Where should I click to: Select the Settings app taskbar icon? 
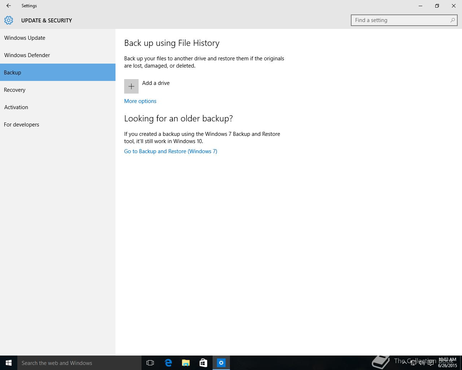221,363
